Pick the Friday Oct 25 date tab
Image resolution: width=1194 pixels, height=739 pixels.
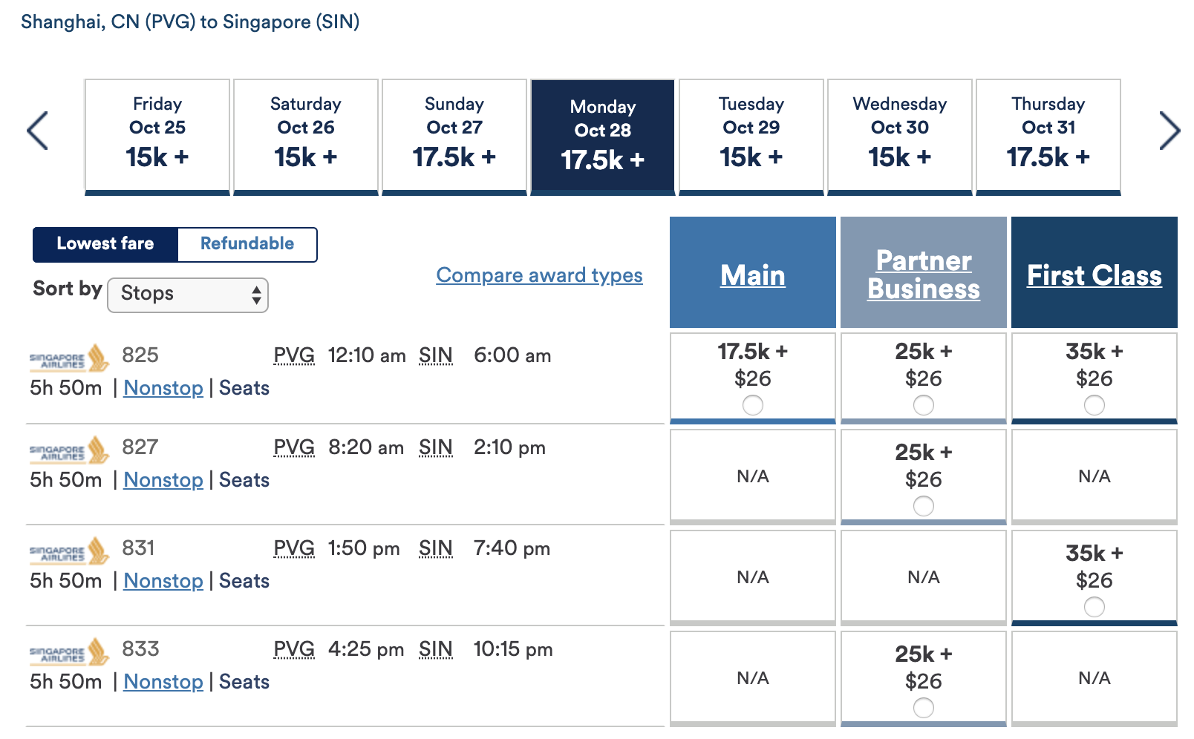157,137
